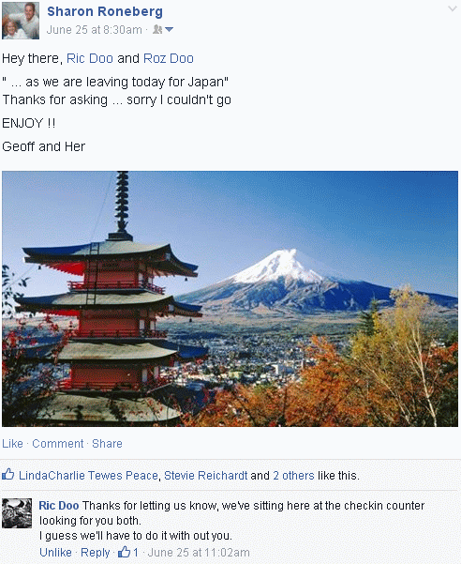Show the 2 others who like this
The image size is (461, 564).
[x=293, y=476]
